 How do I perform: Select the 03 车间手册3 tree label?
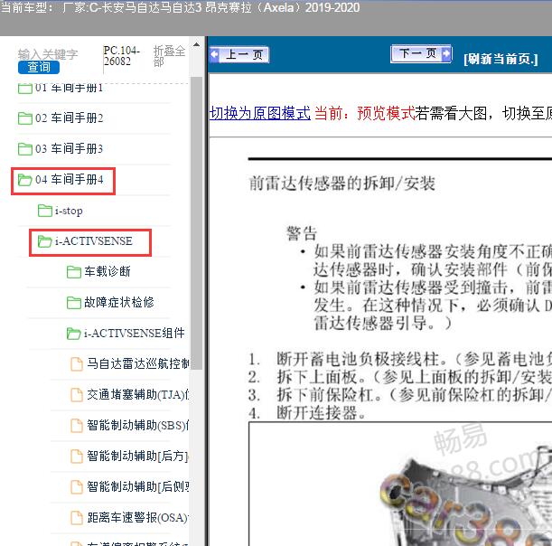[70, 148]
